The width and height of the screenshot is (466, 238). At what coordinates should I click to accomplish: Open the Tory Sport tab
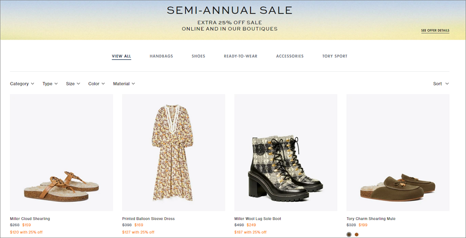(x=334, y=56)
